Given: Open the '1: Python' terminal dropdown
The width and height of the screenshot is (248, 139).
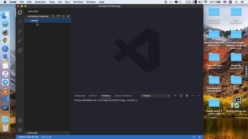Looking at the screenshot, I should (155, 96).
